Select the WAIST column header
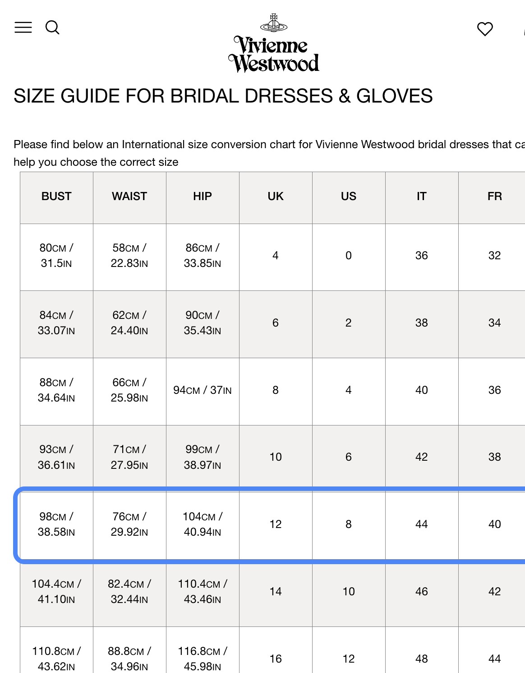 click(x=129, y=196)
